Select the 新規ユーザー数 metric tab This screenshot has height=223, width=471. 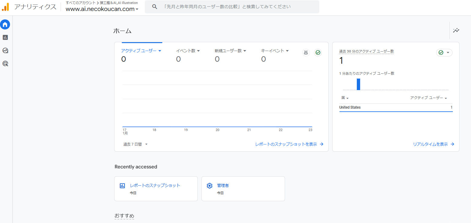coord(228,51)
